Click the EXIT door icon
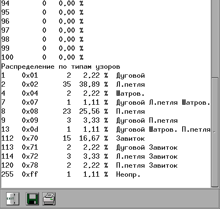This screenshot has width=220, height=209. [13, 199]
